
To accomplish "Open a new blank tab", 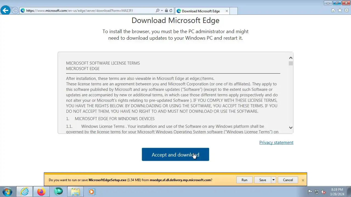I will [x=233, y=11].
